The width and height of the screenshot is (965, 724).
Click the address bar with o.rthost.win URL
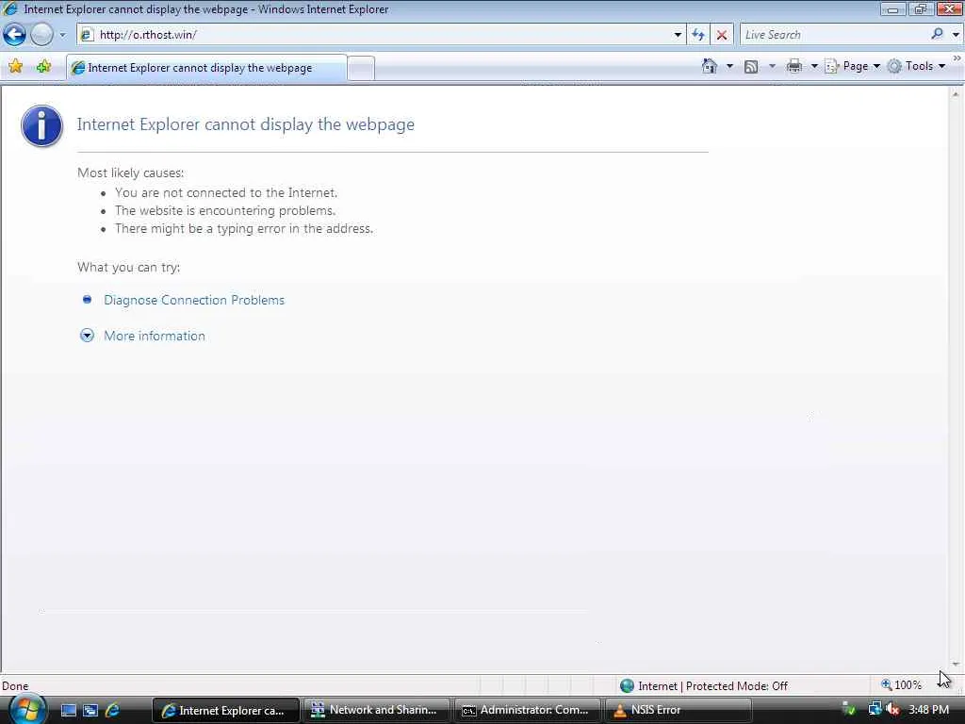coord(374,35)
